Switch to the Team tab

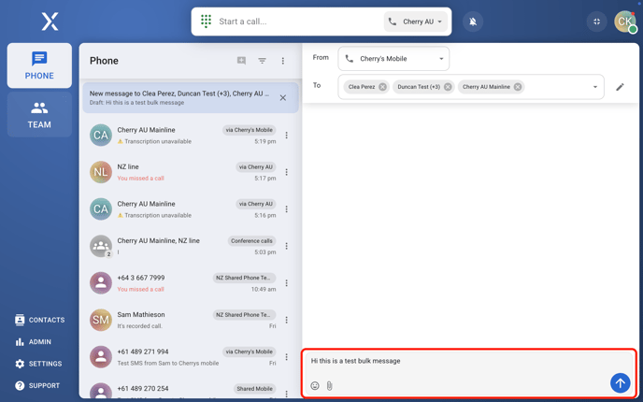pyautogui.click(x=39, y=114)
